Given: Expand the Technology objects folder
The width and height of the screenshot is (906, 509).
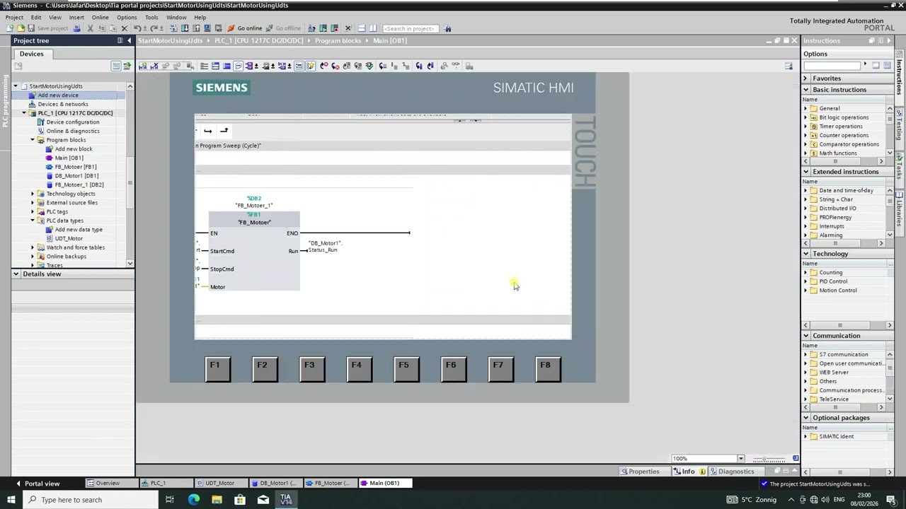Looking at the screenshot, I should (32, 194).
